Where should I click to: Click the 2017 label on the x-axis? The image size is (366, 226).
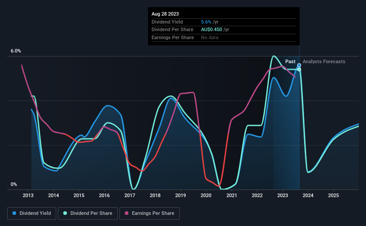coord(130,195)
